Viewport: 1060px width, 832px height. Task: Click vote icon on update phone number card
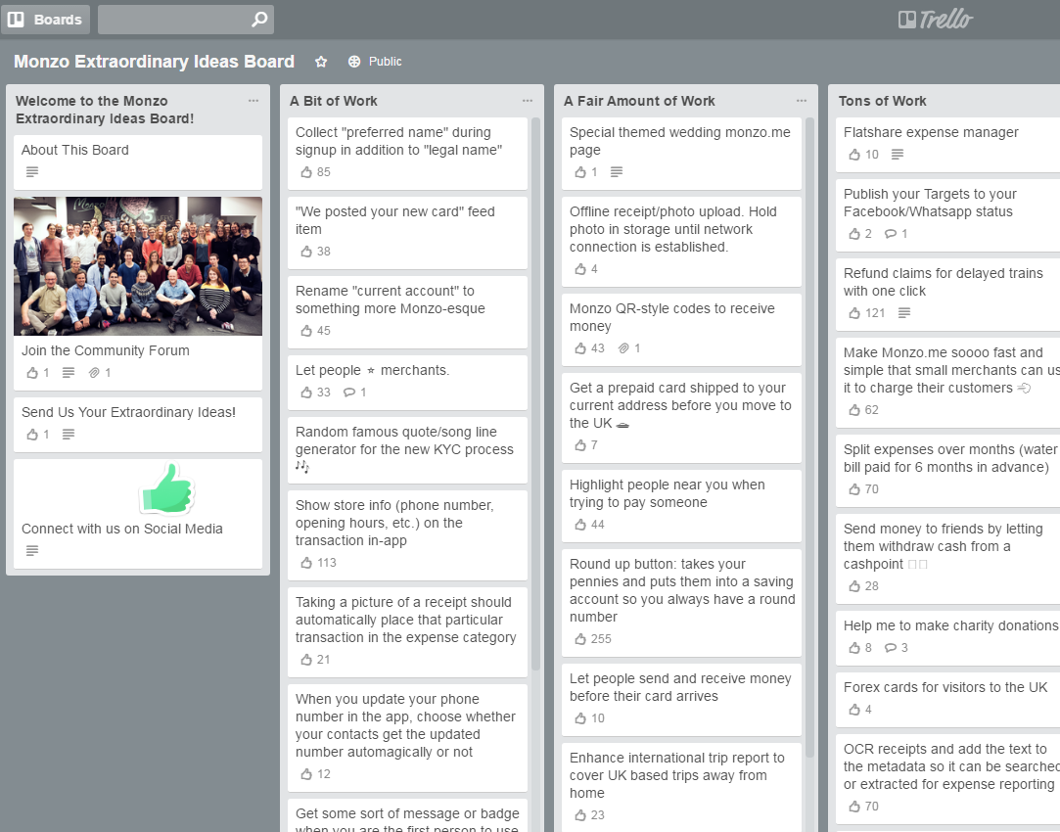[306, 774]
